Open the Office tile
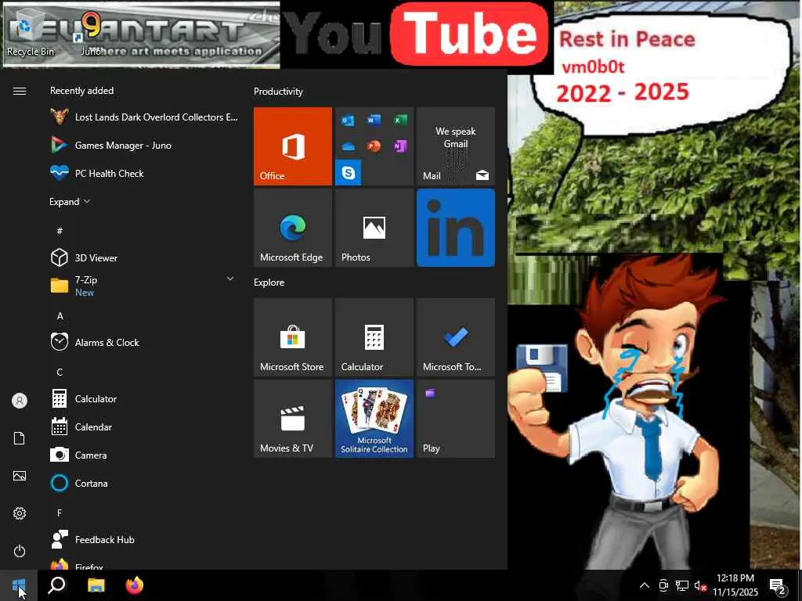Viewport: 802px width, 601px height. pyautogui.click(x=293, y=146)
